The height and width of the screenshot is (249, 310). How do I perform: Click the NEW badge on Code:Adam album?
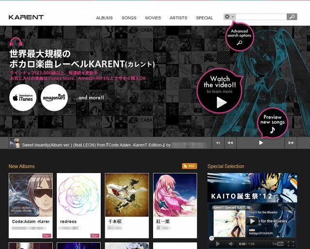click(x=47, y=235)
